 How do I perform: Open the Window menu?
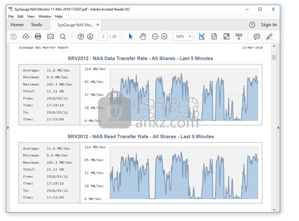click(45, 17)
